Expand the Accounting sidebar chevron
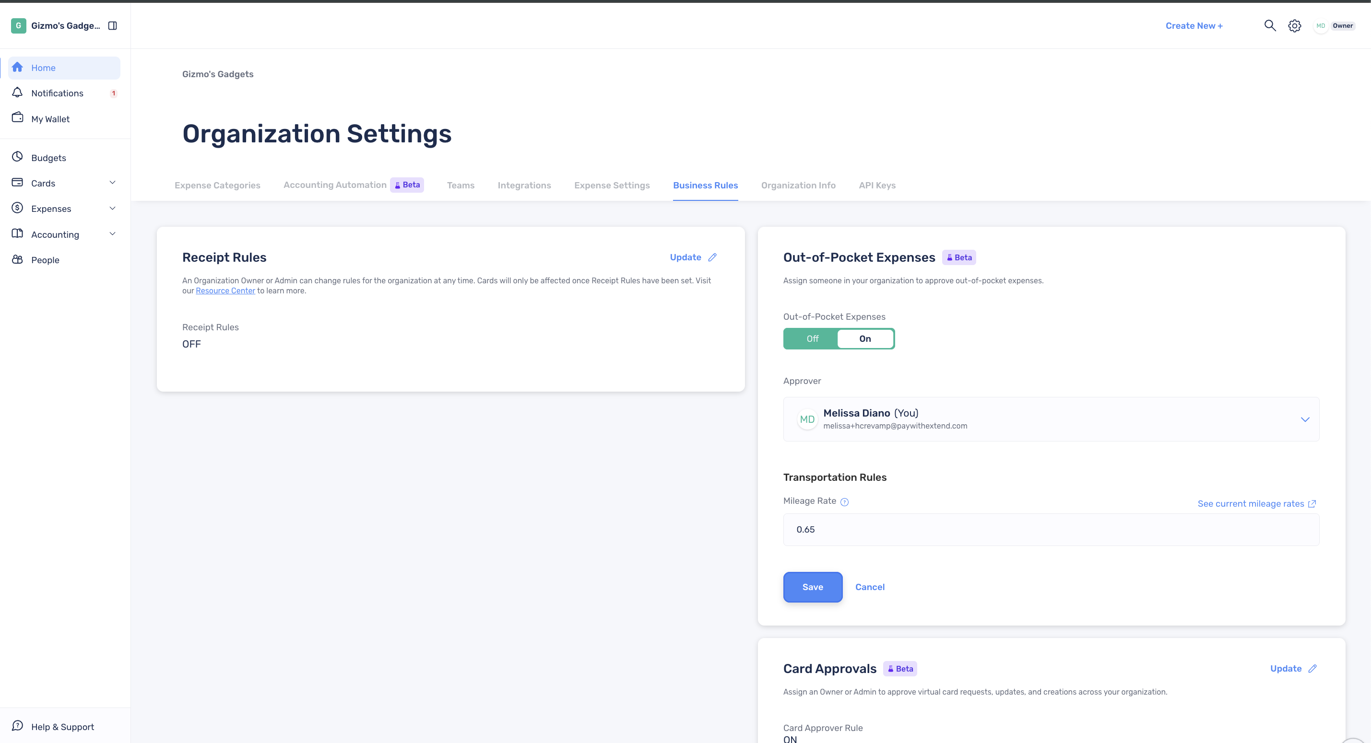 click(x=112, y=234)
